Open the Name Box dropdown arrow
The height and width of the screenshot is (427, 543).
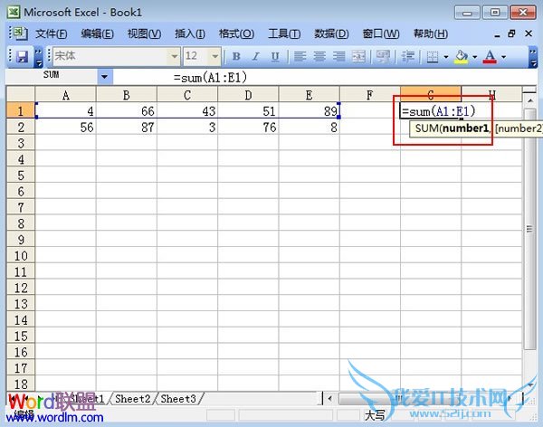105,77
